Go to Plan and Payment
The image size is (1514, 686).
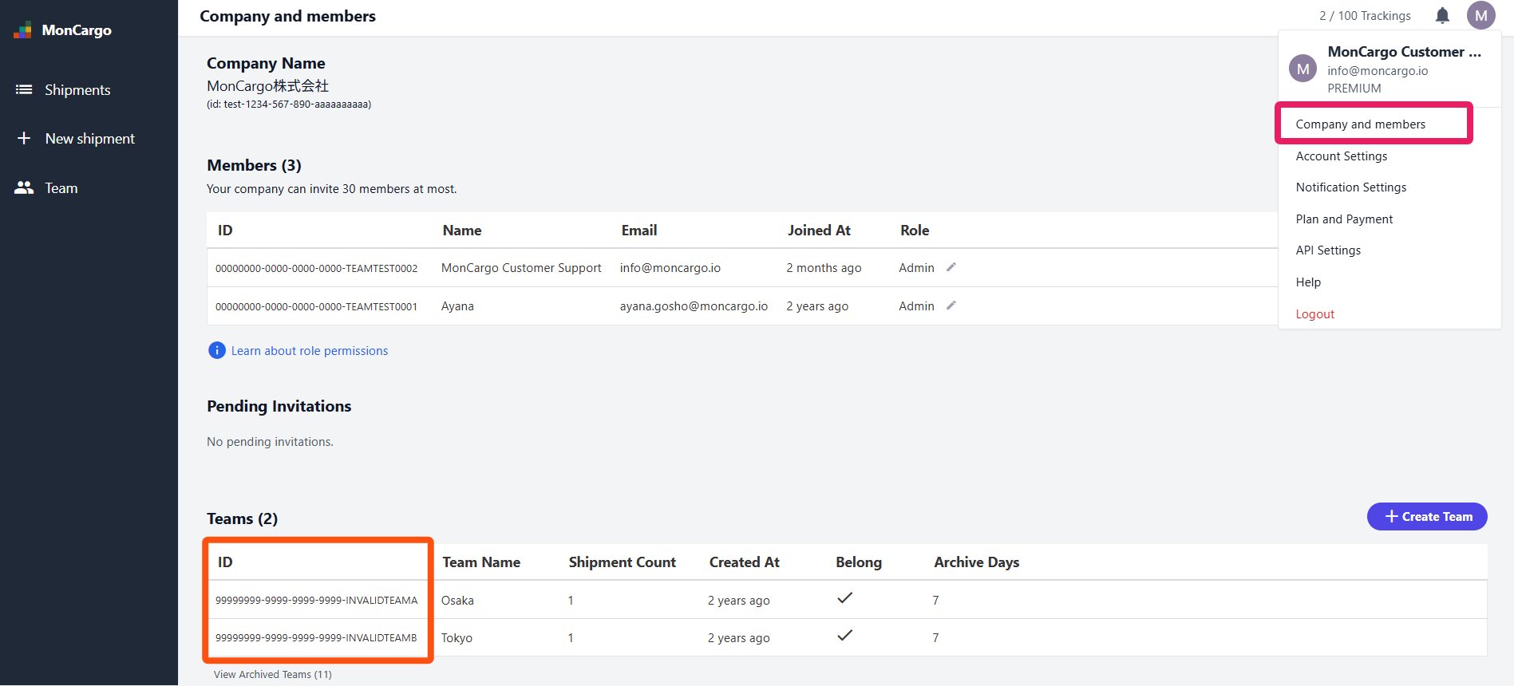click(x=1344, y=219)
